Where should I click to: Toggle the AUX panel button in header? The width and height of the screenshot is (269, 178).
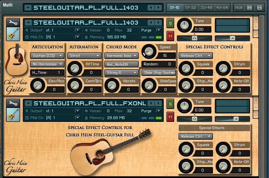pyautogui.click(x=239, y=8)
